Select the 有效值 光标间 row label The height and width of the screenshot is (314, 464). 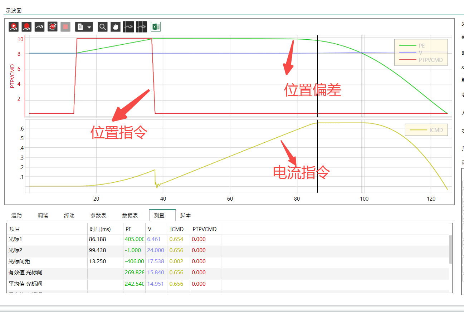click(x=25, y=273)
